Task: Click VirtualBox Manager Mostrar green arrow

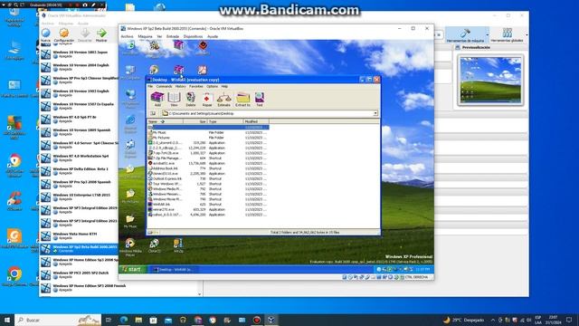Action: pos(101,34)
